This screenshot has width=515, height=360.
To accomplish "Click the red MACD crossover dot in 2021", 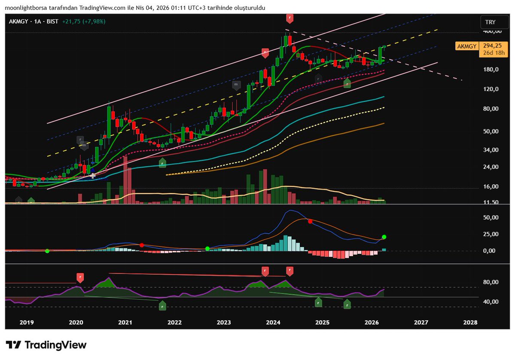I will (x=142, y=245).
